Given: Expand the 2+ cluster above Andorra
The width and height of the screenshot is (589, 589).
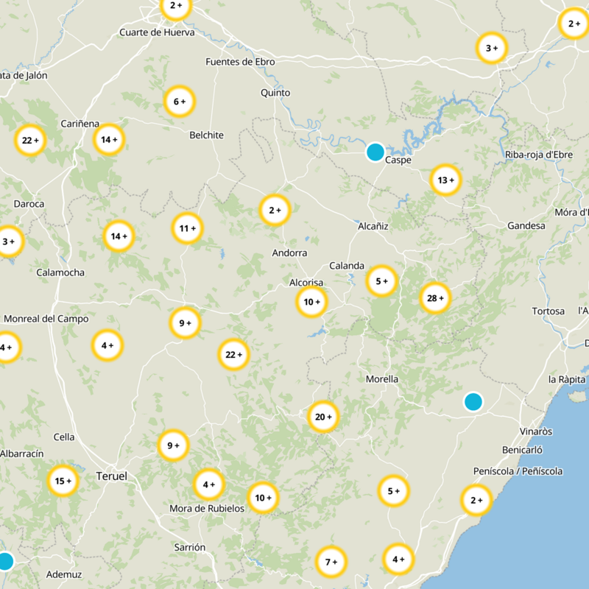Looking at the screenshot, I should pyautogui.click(x=275, y=210).
